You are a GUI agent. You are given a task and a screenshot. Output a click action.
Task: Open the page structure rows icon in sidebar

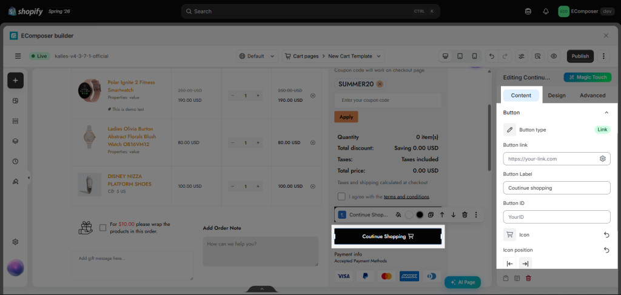click(15, 121)
